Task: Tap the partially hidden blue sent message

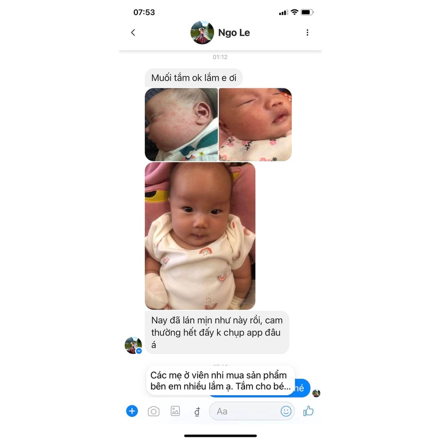Action: [302, 388]
